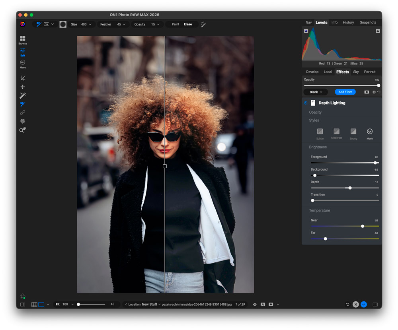
Task: Expand More styles in Depth Lighting
Action: pyautogui.click(x=369, y=132)
